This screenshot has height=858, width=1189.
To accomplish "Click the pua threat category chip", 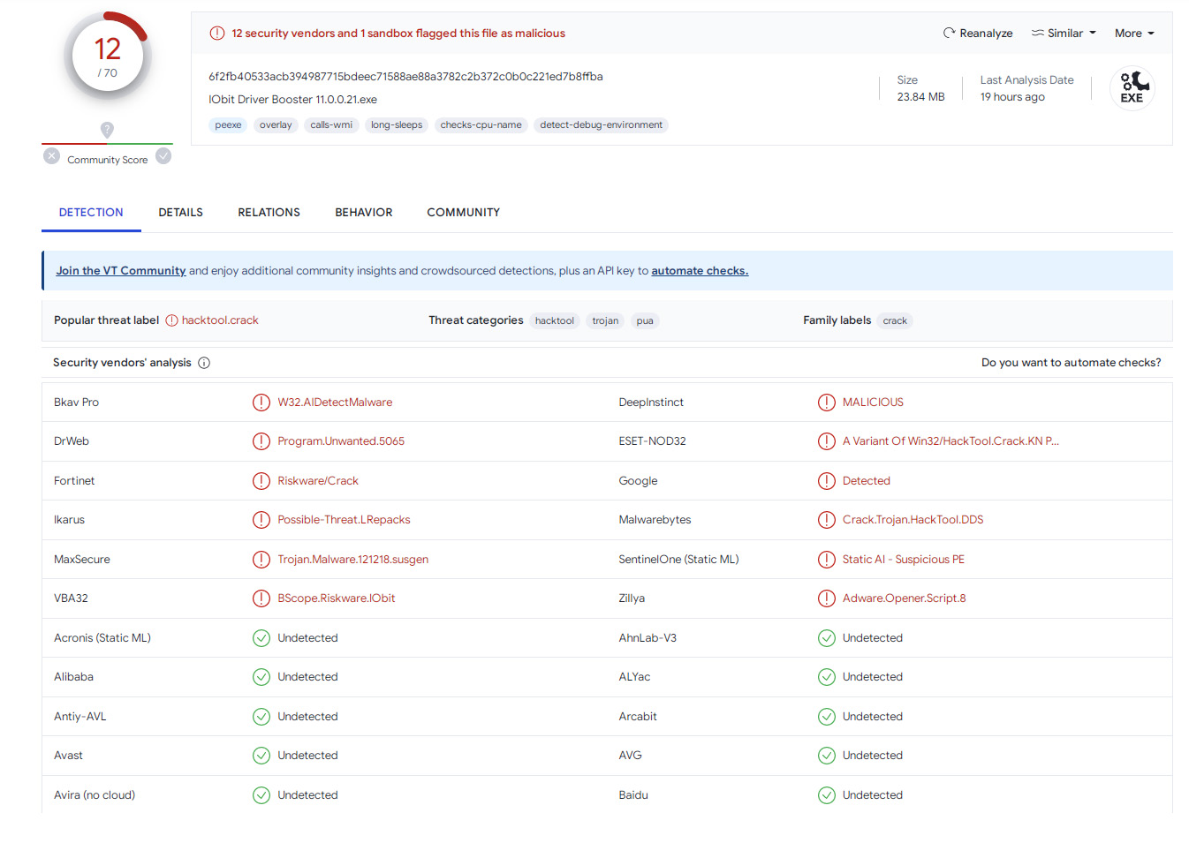I will tap(645, 321).
